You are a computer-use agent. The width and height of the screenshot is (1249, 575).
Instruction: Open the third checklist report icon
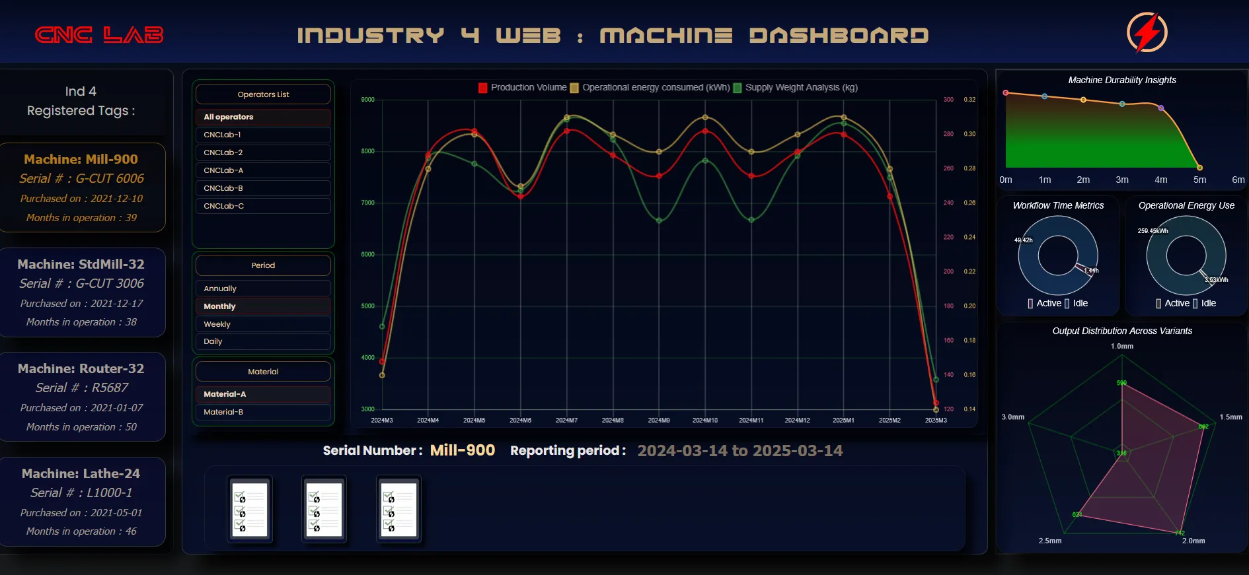(x=398, y=509)
